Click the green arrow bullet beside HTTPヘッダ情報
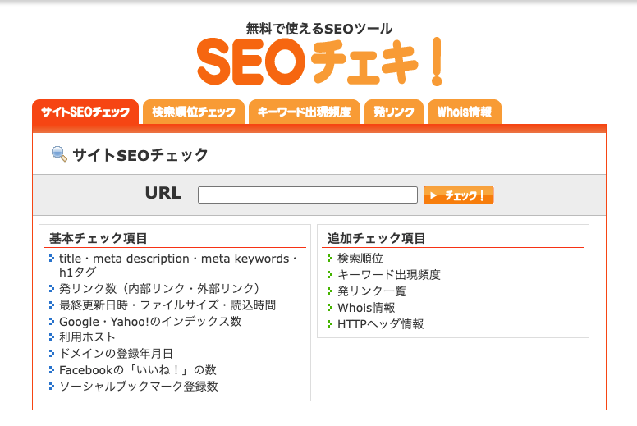The width and height of the screenshot is (637, 426). pyautogui.click(x=330, y=324)
